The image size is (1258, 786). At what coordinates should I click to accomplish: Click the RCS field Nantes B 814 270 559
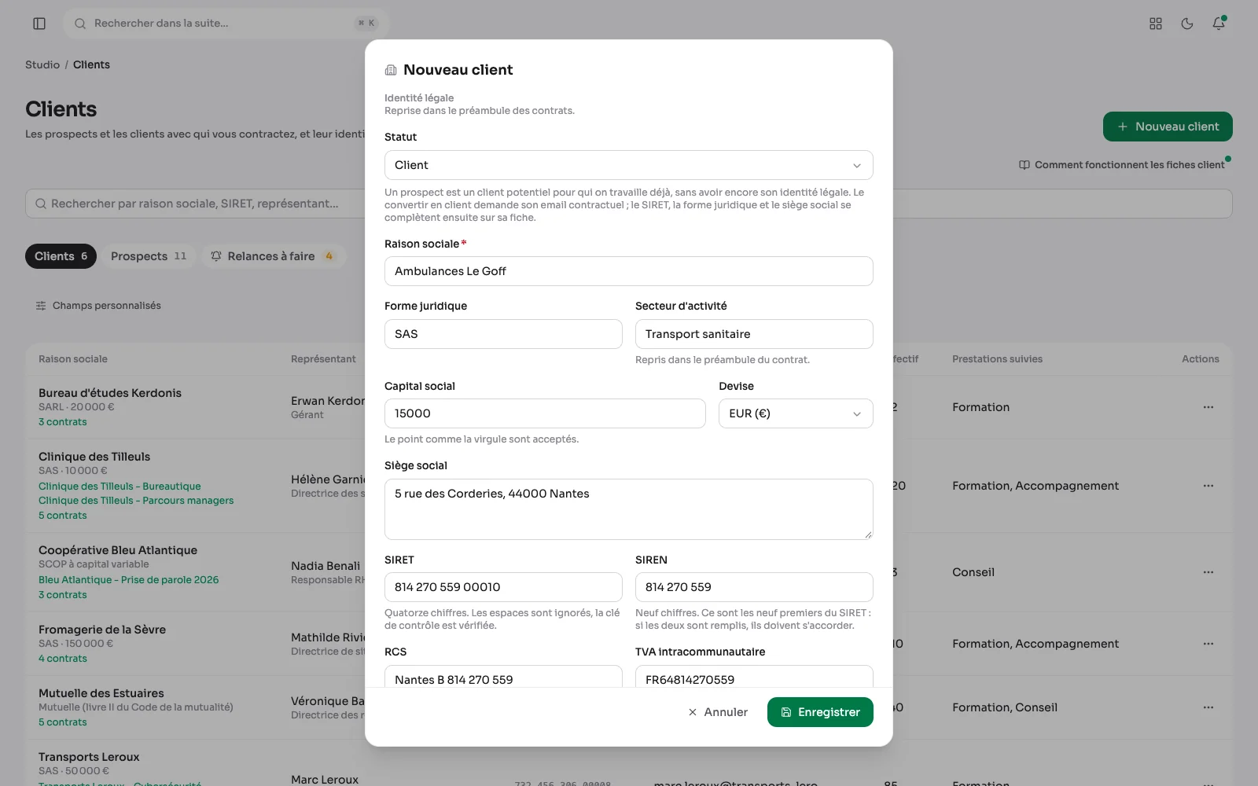pyautogui.click(x=503, y=677)
